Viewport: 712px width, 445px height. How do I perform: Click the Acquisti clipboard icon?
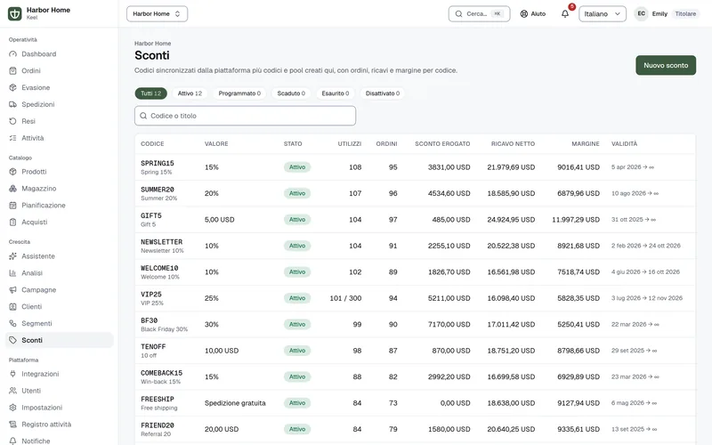12,222
